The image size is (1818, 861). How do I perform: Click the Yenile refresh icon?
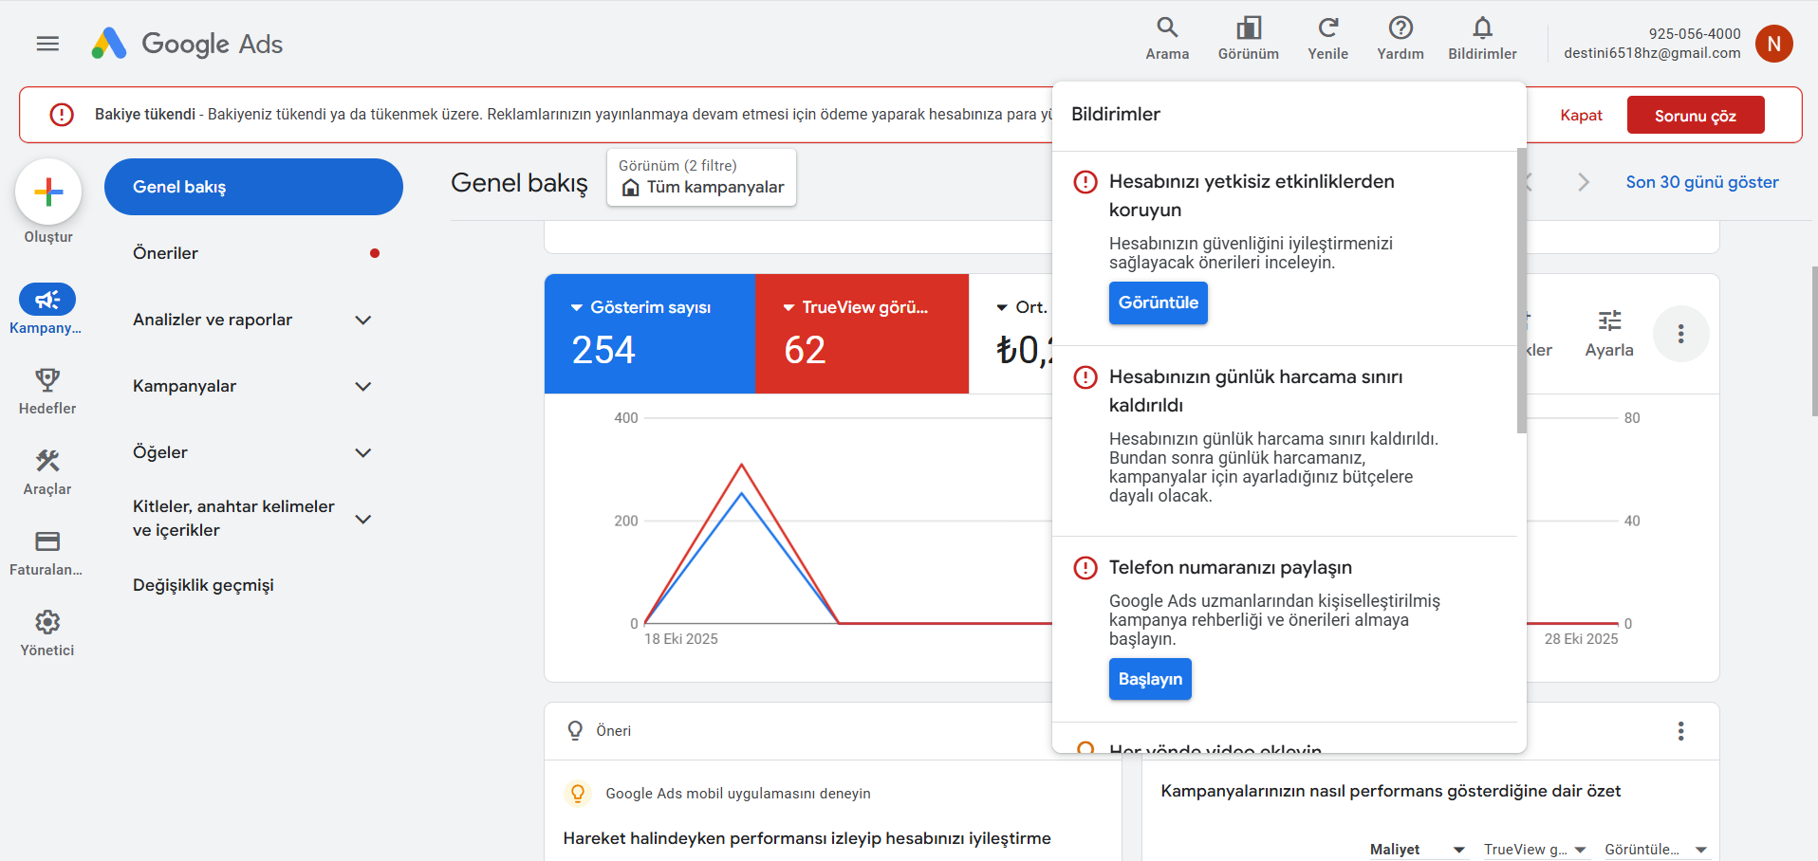coord(1327,28)
